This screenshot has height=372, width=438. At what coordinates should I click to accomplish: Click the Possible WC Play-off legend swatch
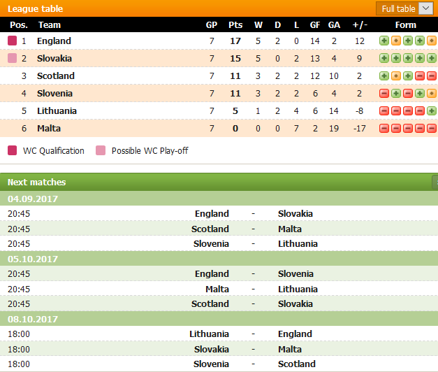point(101,150)
